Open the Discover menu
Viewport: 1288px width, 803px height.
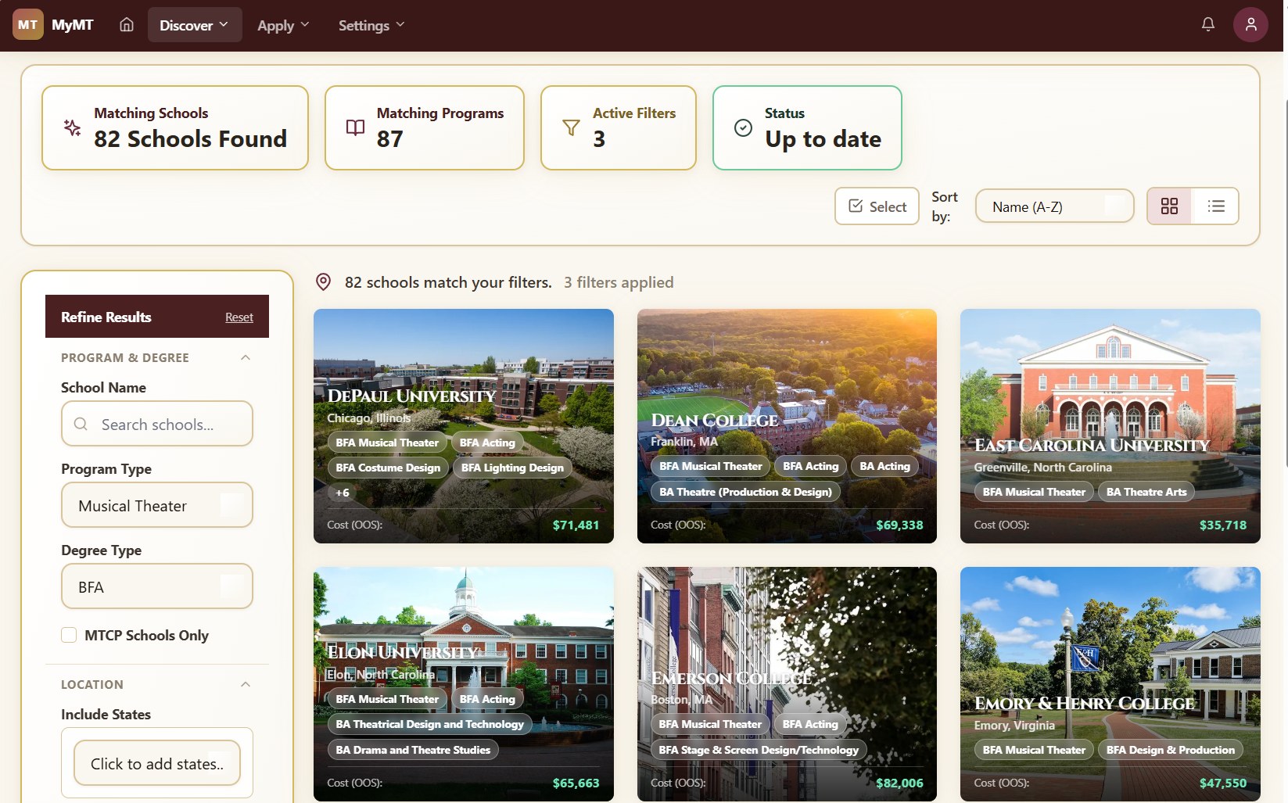pyautogui.click(x=194, y=25)
